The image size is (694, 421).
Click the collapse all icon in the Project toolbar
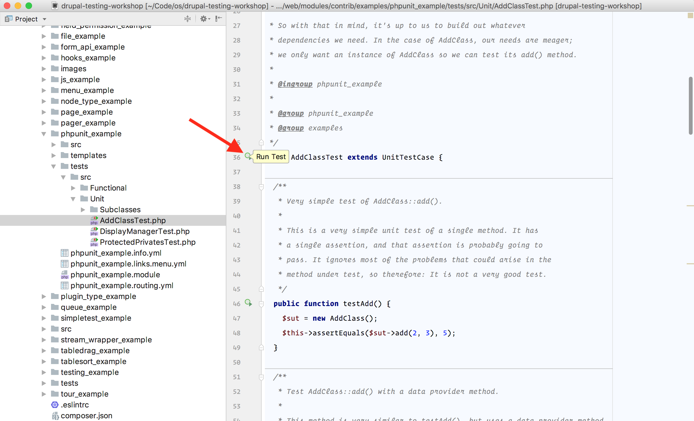(x=187, y=19)
